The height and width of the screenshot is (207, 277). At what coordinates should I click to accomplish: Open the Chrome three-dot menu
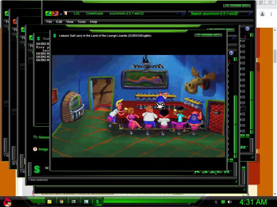point(271,14)
